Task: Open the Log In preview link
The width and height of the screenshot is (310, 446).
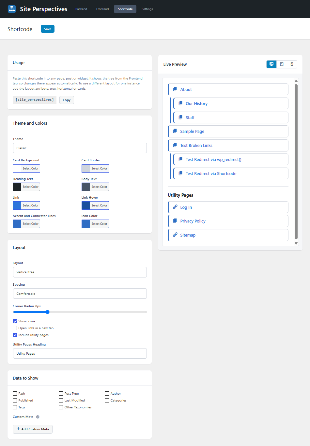Action: point(186,207)
